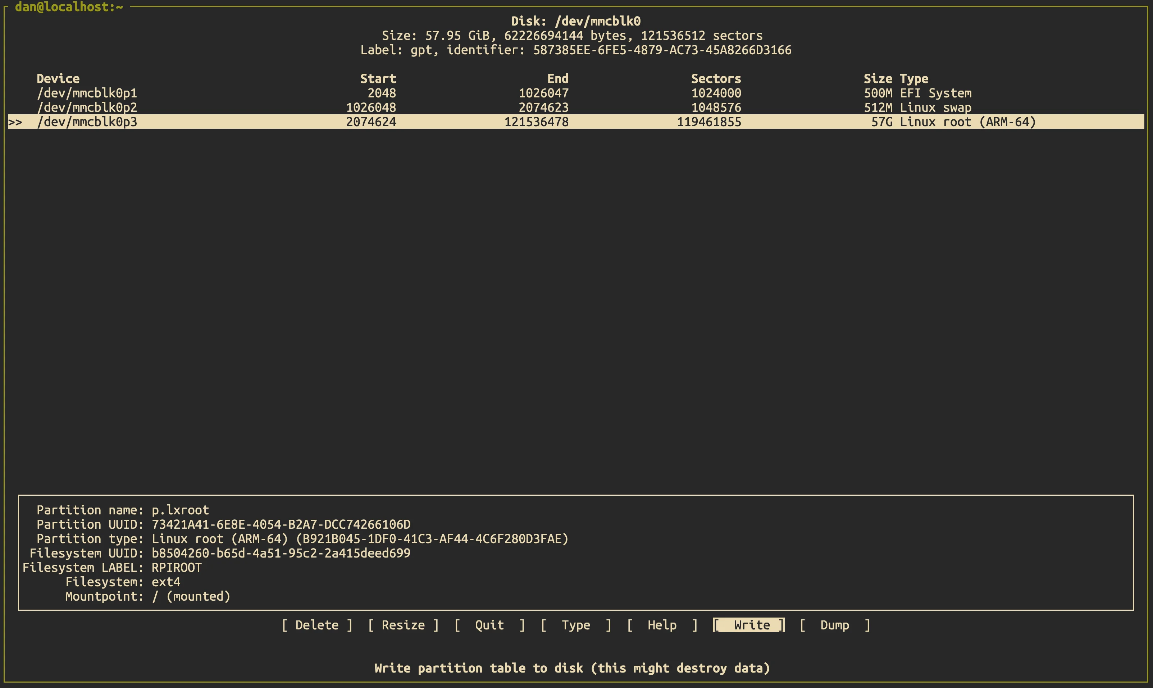Click the Sectors column header
Image resolution: width=1153 pixels, height=688 pixels.
click(716, 79)
